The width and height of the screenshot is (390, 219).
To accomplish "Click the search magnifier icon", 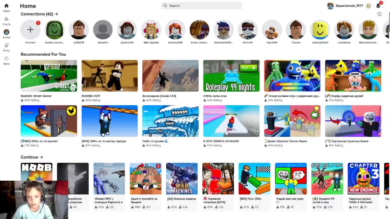I will pyautogui.click(x=165, y=5).
